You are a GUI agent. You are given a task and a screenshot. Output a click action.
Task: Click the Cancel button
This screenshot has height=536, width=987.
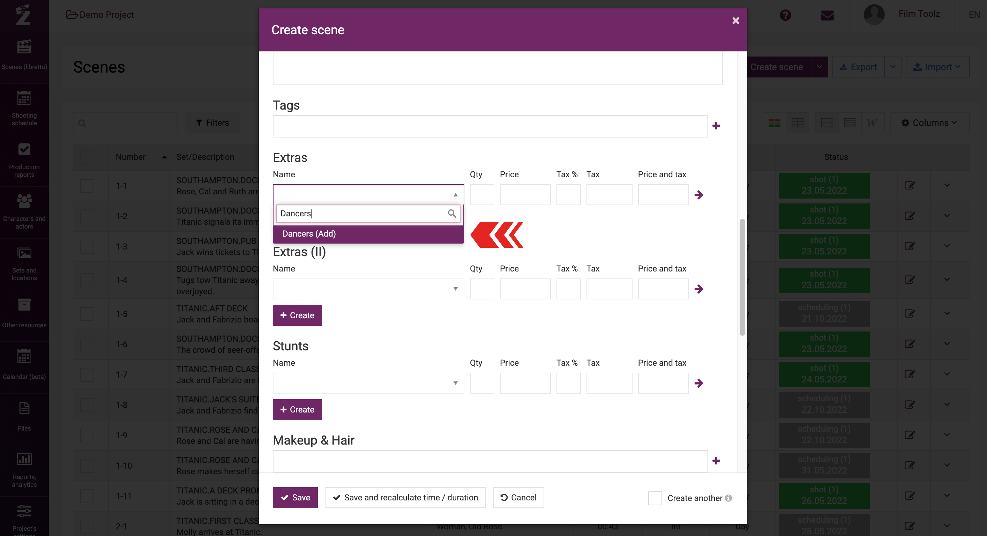tap(518, 497)
